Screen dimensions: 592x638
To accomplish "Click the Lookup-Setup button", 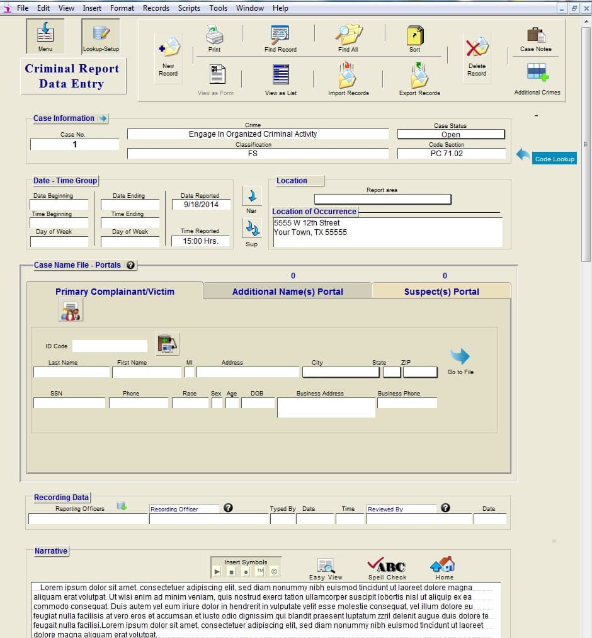I will (x=101, y=36).
